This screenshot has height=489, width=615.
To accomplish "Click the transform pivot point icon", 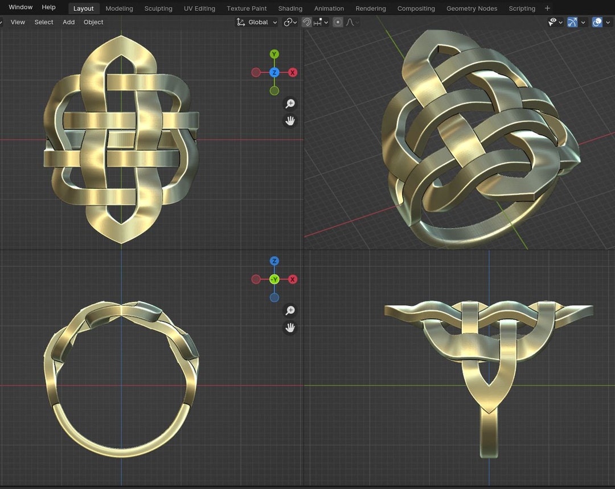I will coord(289,22).
